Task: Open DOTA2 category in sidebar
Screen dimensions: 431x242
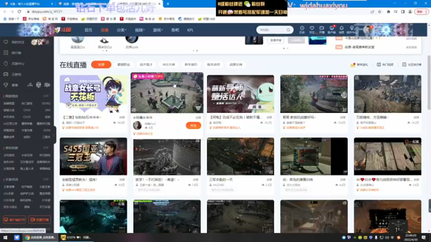Action: click(46, 103)
